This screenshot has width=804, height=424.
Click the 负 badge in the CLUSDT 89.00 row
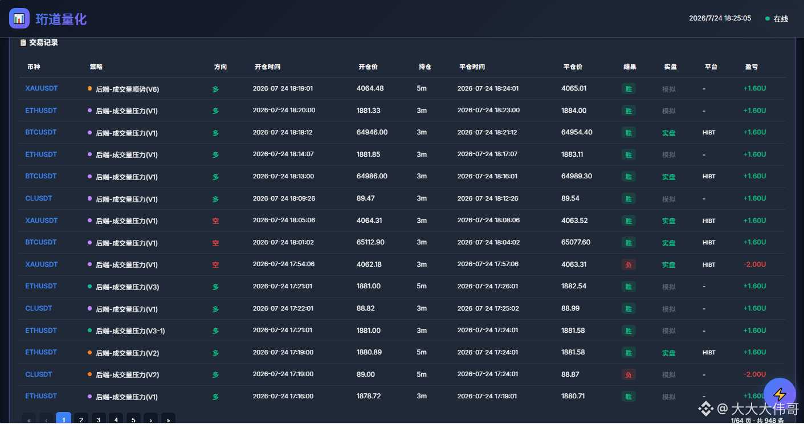(628, 374)
